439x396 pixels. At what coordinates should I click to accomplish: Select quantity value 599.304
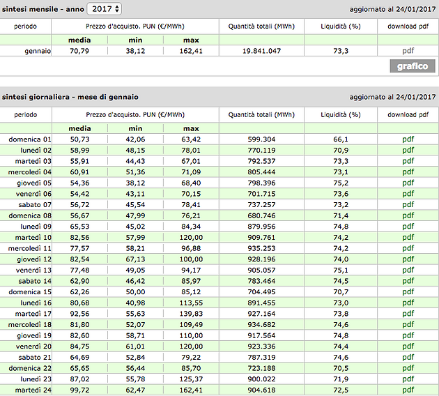click(x=261, y=139)
